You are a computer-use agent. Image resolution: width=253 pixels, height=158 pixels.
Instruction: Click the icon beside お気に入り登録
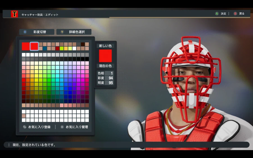point(24,127)
